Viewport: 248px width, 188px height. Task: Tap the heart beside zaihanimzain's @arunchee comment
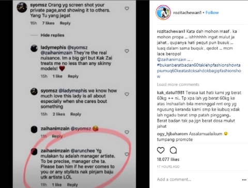[127, 154]
